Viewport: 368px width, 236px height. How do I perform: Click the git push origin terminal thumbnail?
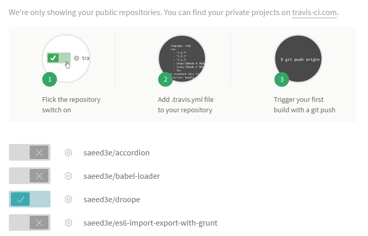298,59
